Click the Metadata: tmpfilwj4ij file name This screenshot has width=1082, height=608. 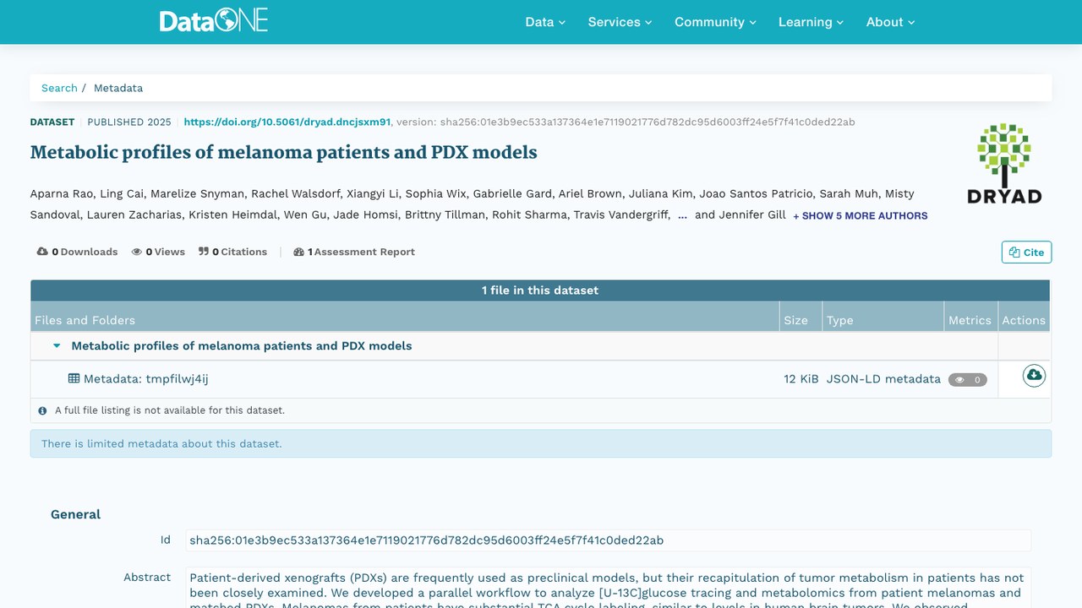[x=145, y=379]
